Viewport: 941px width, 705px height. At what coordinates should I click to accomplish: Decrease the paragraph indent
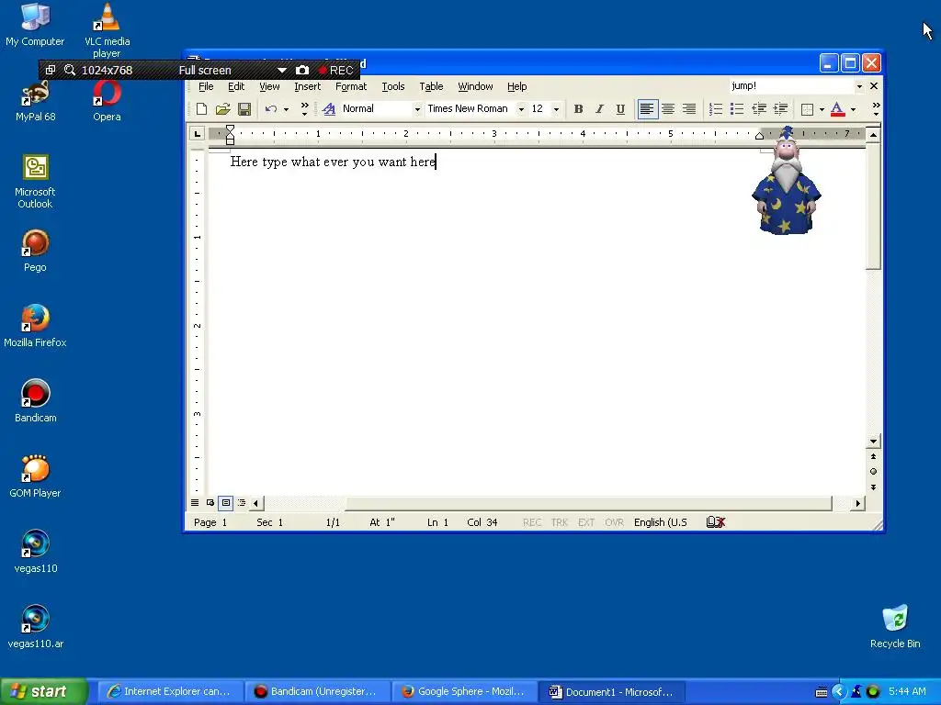tap(759, 109)
